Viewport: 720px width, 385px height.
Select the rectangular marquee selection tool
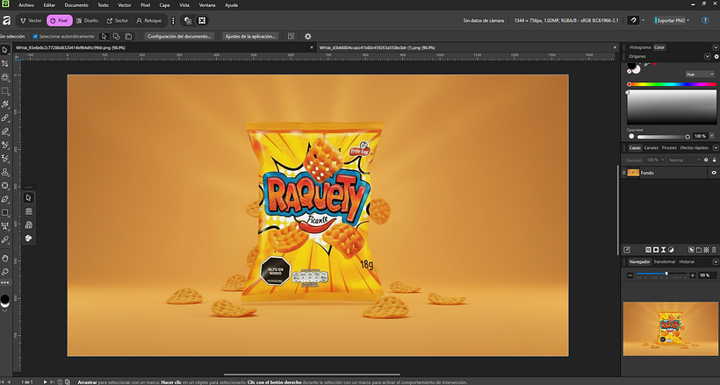(x=5, y=91)
